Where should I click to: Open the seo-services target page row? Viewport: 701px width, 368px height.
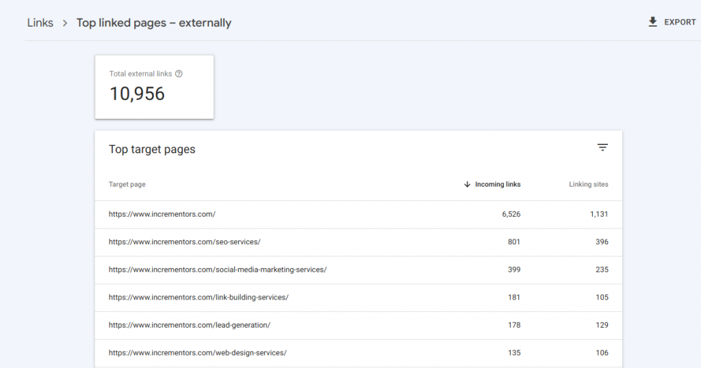358,242
